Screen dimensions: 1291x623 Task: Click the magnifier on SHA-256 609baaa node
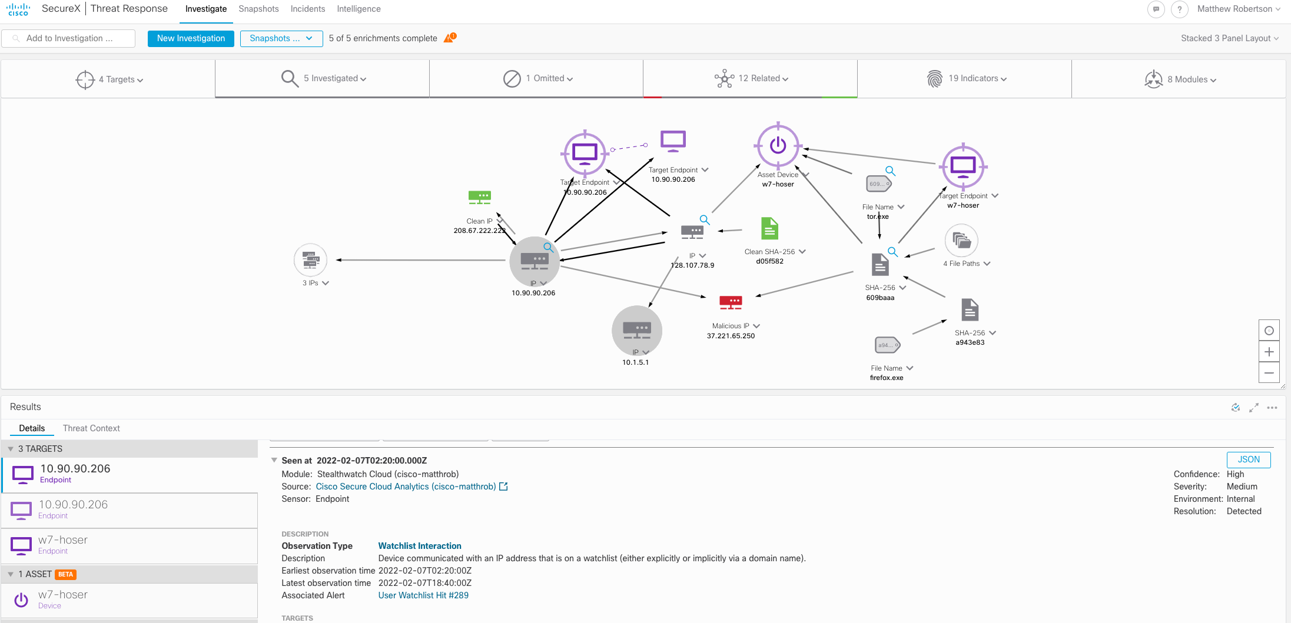[x=892, y=252]
